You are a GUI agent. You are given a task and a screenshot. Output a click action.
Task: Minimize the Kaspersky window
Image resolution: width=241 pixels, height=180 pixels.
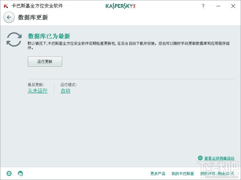click(218, 6)
